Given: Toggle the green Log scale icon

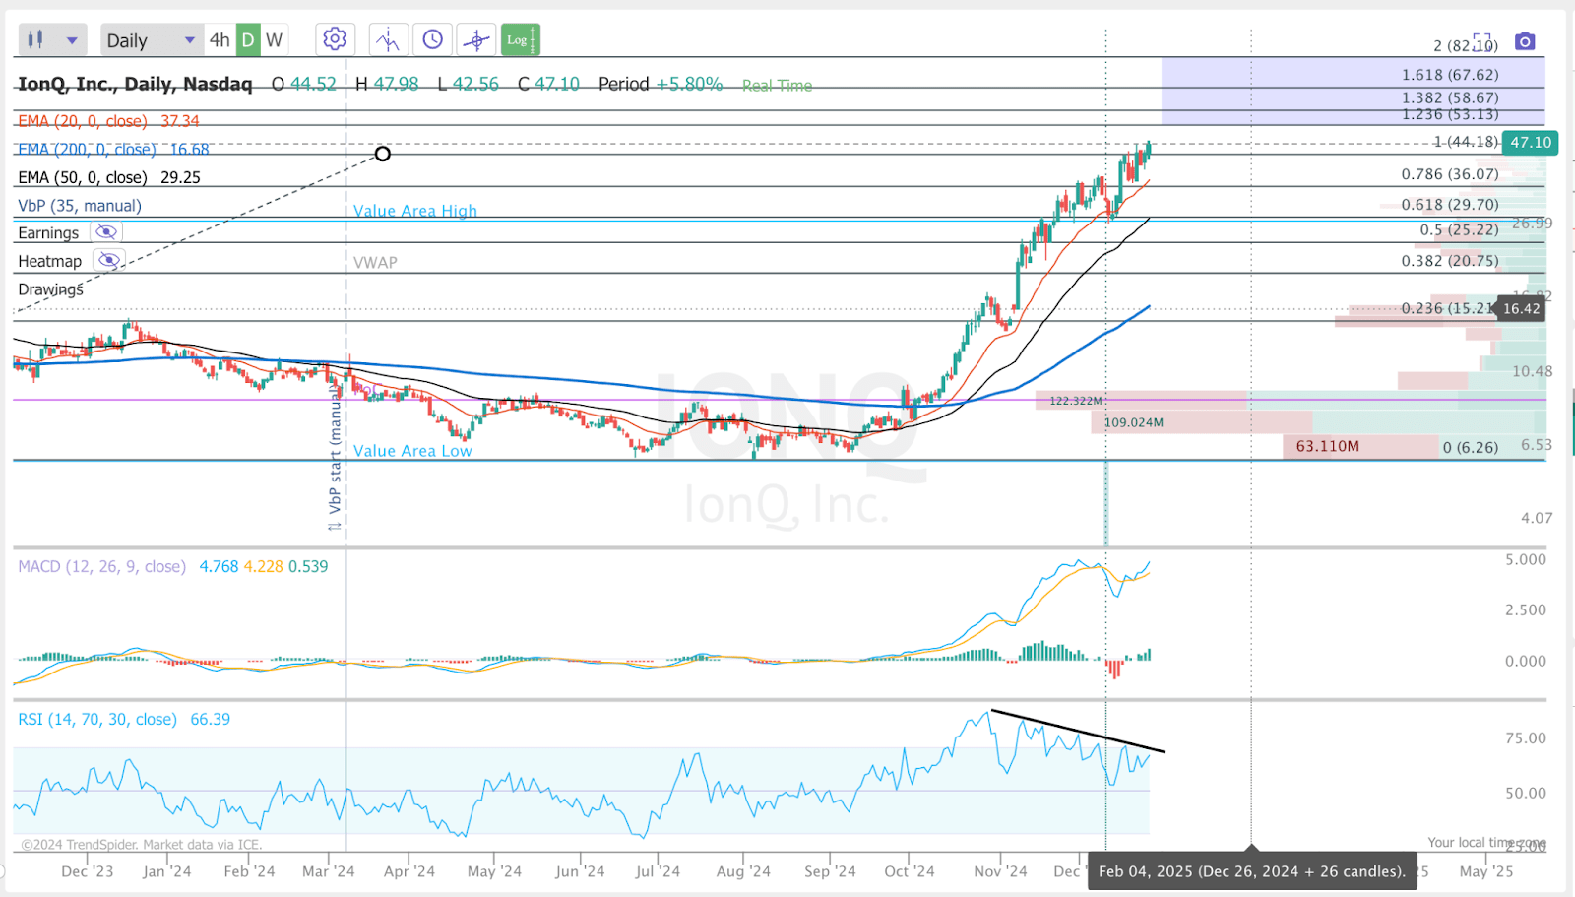Looking at the screenshot, I should click(520, 39).
